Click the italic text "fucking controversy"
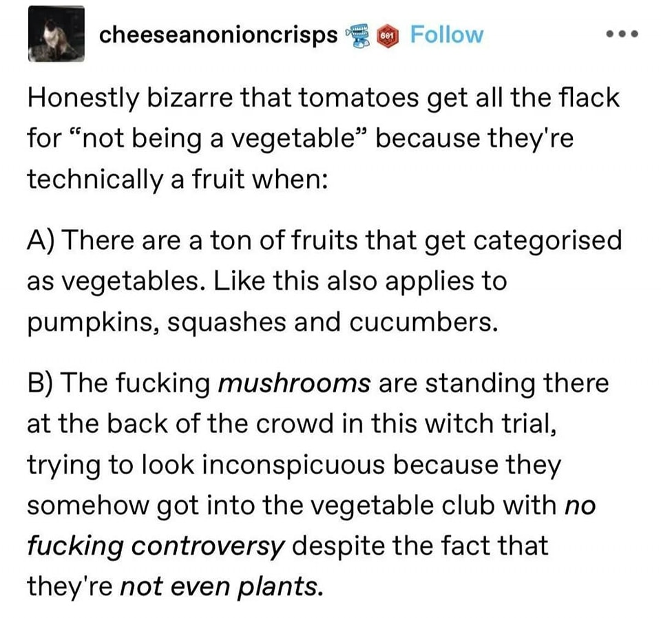Image resolution: width=661 pixels, height=618 pixels. pyautogui.click(x=156, y=546)
